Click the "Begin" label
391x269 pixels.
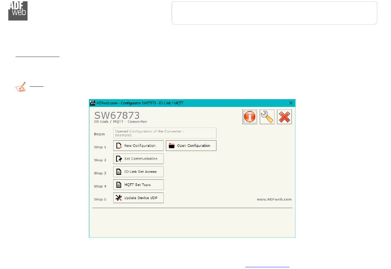click(x=99, y=134)
